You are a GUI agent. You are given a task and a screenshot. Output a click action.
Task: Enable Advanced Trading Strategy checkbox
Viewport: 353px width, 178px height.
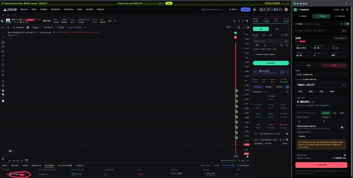254,54
